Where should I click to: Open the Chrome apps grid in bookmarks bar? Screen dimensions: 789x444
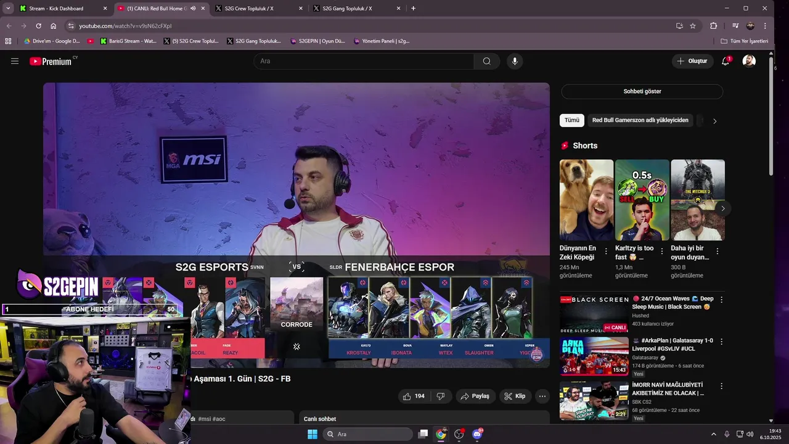(8, 41)
